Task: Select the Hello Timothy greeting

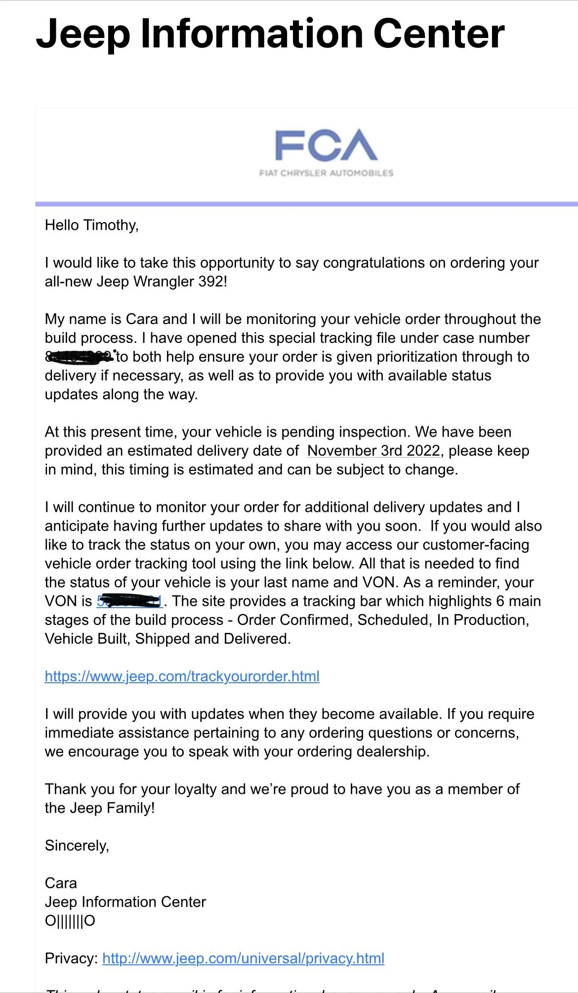Action: [92, 225]
